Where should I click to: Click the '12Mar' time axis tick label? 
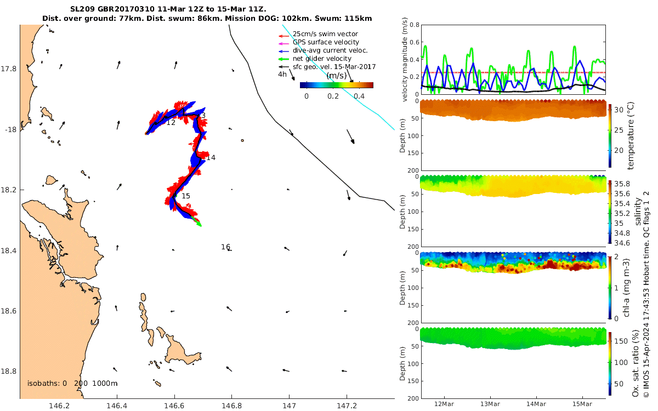[443, 404]
